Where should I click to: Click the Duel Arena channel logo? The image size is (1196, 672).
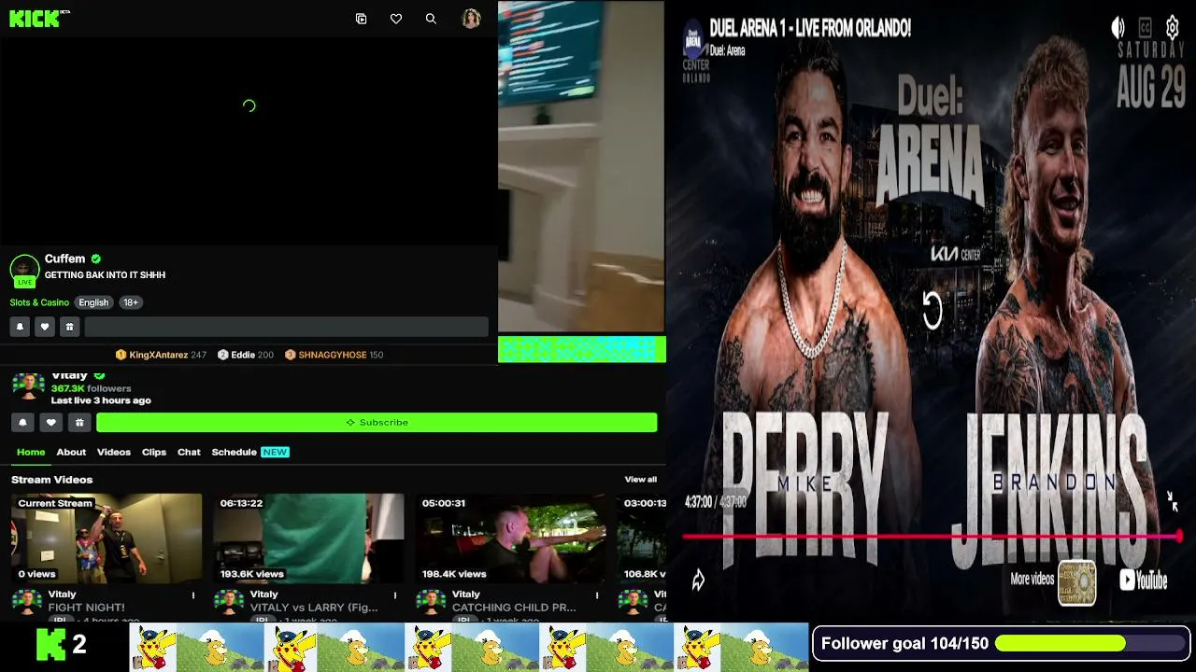pos(693,41)
